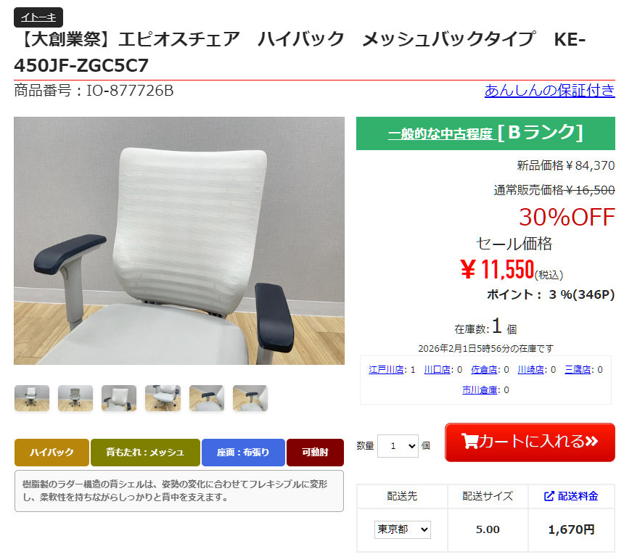Image resolution: width=624 pixels, height=557 pixels.
Task: Expand the 東京都 delivery destination dropdown
Action: (x=403, y=529)
